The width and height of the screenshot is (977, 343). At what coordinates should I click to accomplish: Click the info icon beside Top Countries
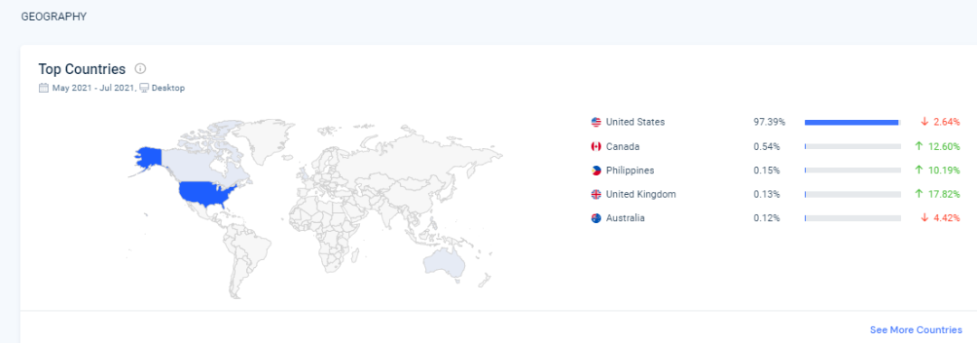coord(140,69)
